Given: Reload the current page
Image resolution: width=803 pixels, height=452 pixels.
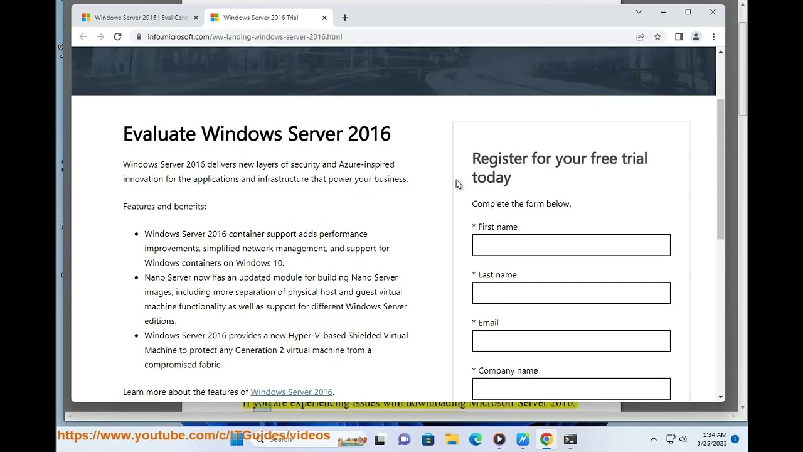Looking at the screenshot, I should point(117,36).
